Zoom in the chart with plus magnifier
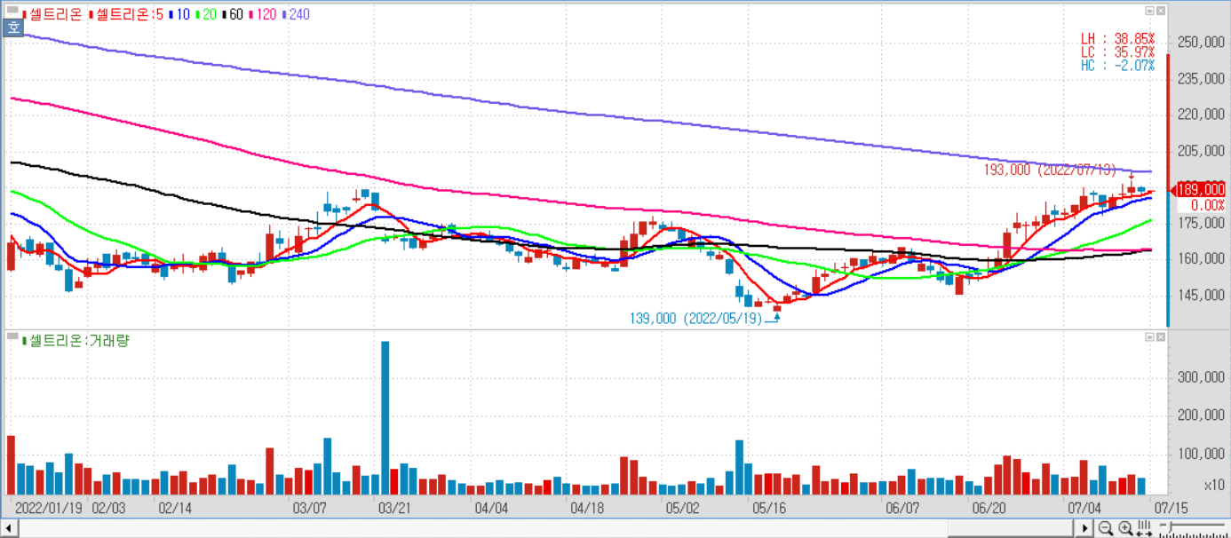Image resolution: width=1231 pixels, height=538 pixels. coord(1125,528)
